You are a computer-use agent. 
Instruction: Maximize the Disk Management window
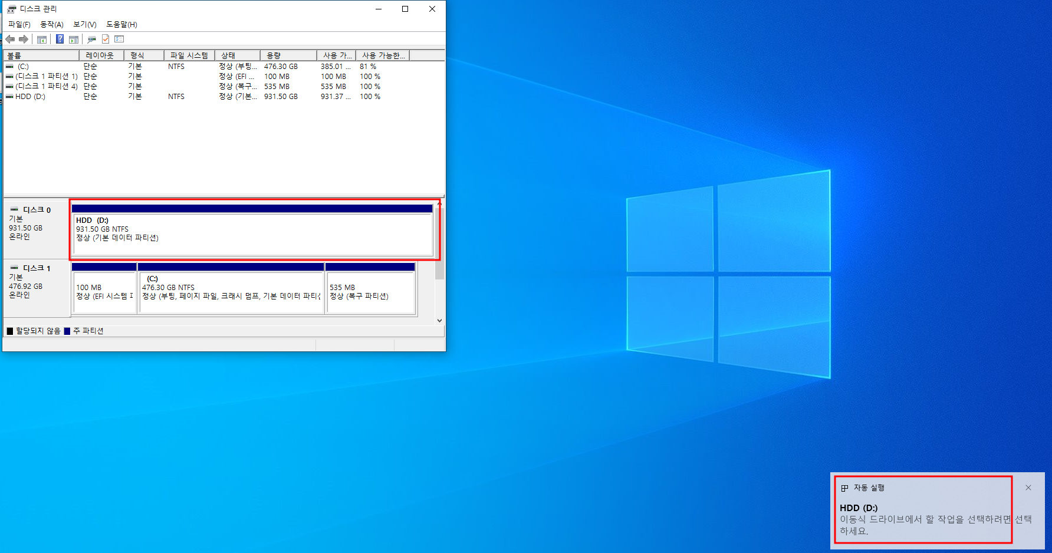pos(405,9)
